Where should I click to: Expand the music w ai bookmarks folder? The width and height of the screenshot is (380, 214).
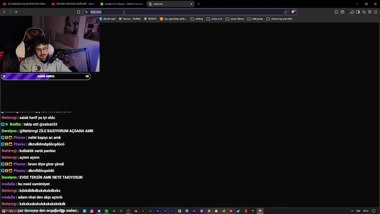pos(214,19)
